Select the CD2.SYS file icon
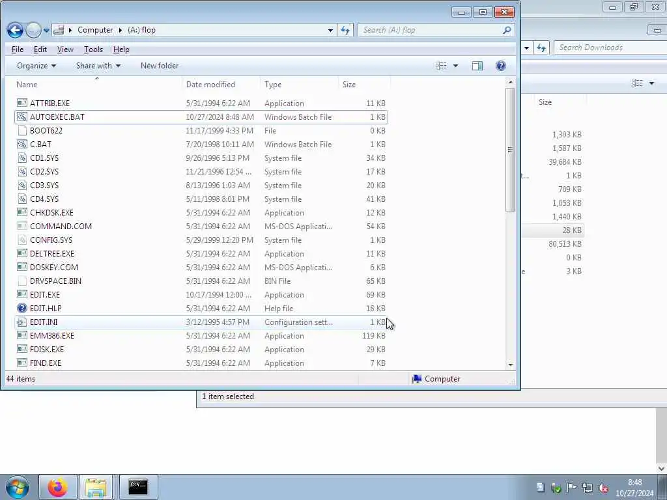Viewport: 667px width, 500px height. click(x=22, y=171)
